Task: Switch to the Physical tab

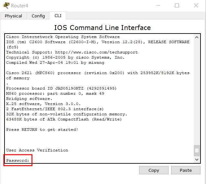Action: (14, 16)
